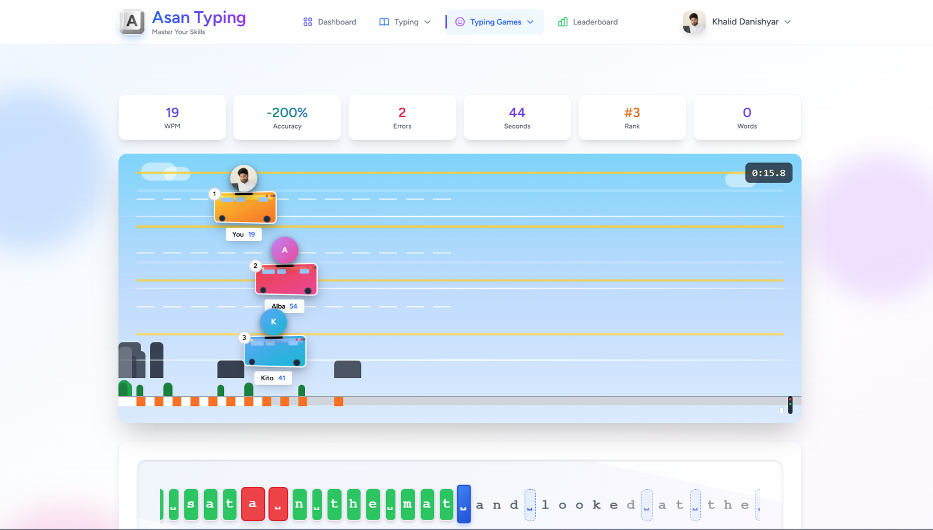Image resolution: width=933 pixels, height=530 pixels.
Task: Click the player avatar above the orange bus
Action: tap(244, 178)
